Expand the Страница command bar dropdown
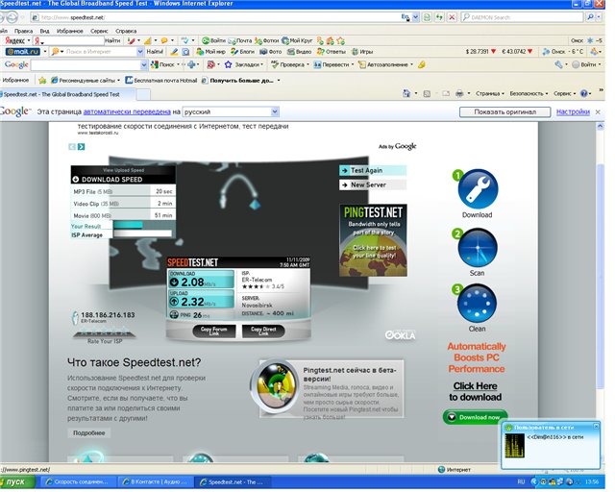This screenshot has width=615, height=492. pos(489,93)
